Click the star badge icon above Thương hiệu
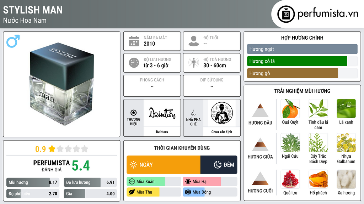 (x=134, y=113)
